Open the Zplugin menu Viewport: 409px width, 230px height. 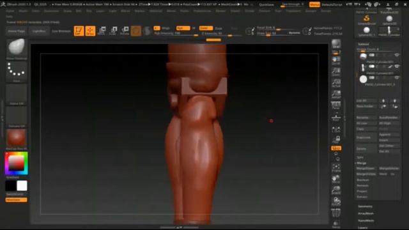[311, 11]
